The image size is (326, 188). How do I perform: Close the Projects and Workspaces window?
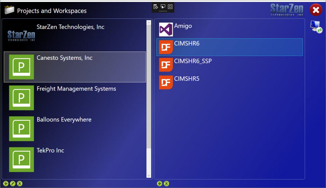315,10
